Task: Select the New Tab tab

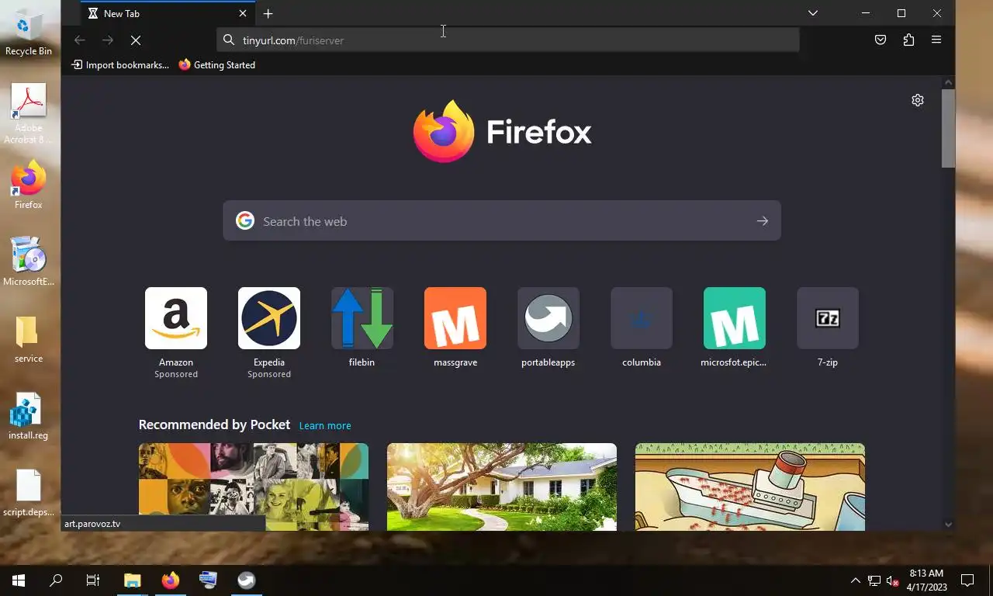Action: (168, 13)
